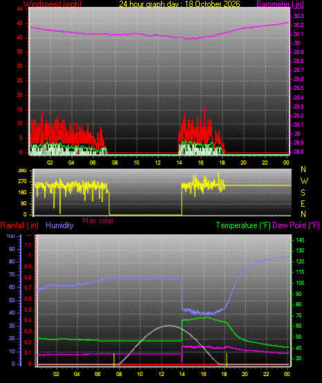The width and height of the screenshot is (322, 383).
Task: Click the W wind direction letter
Action: click(304, 181)
